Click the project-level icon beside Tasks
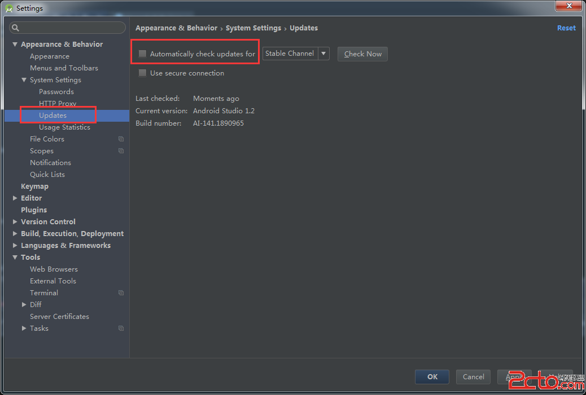The image size is (586, 395). coord(121,329)
